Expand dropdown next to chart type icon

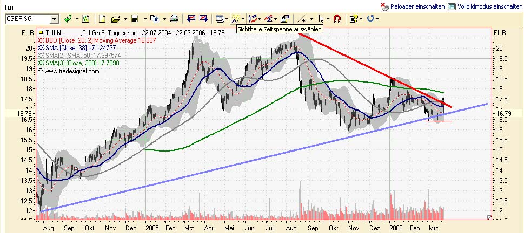(x=260, y=19)
